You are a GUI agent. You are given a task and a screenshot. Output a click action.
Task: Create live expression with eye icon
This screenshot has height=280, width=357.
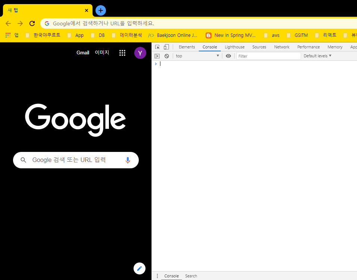228,56
